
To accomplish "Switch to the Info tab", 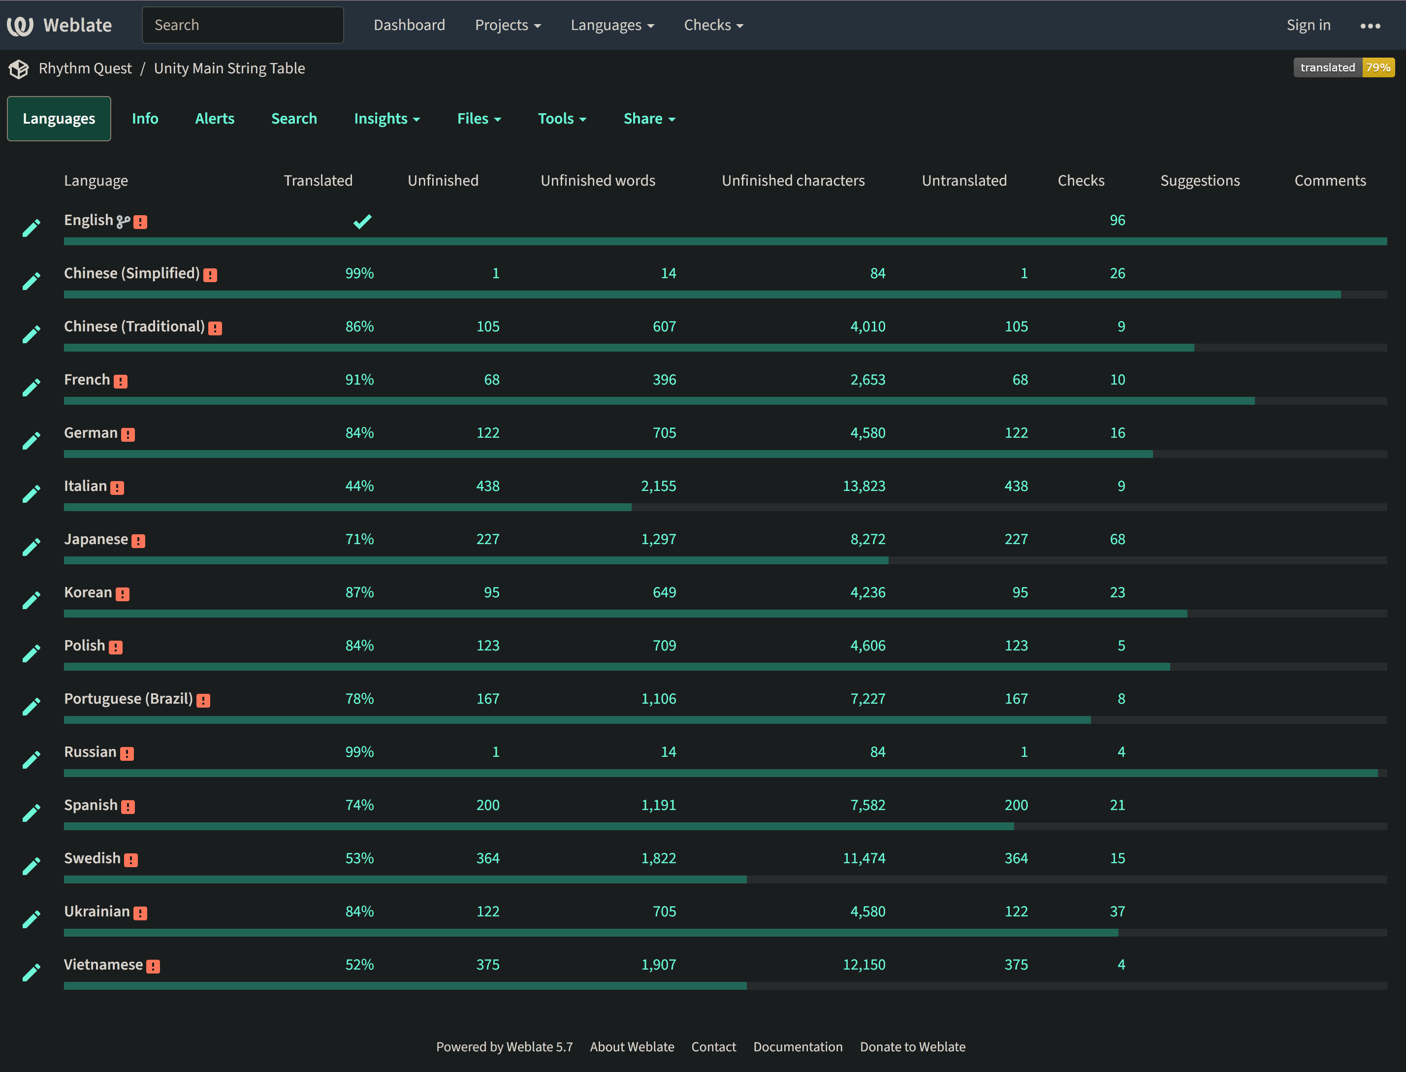I will (145, 119).
